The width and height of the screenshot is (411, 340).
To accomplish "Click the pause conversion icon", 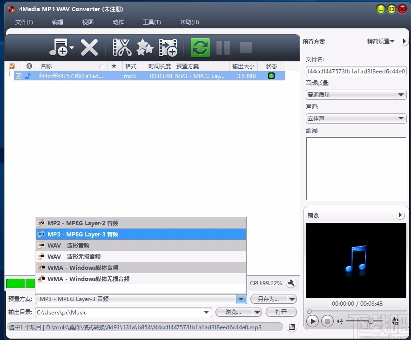I will (222, 47).
